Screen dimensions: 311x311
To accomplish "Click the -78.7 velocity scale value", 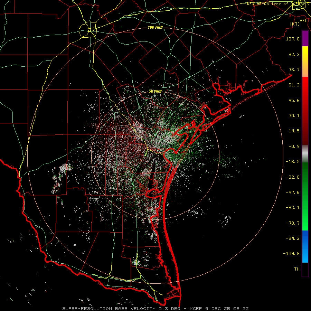I will (293, 223).
